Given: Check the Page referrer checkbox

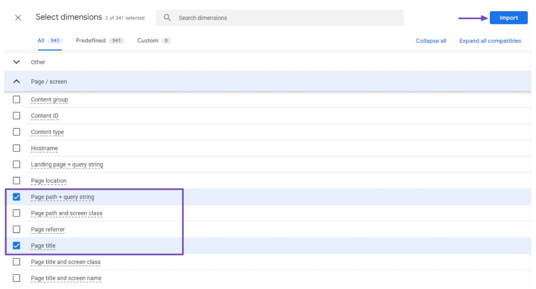Looking at the screenshot, I should (17, 229).
